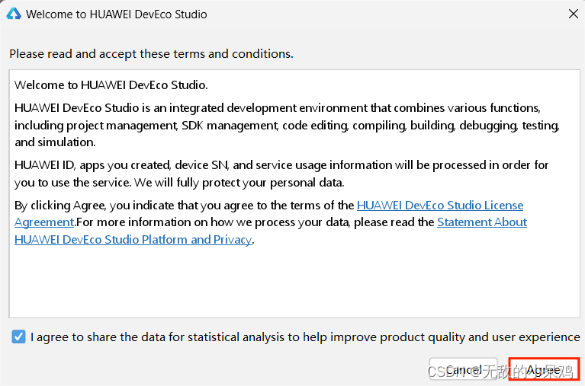Click the 'Agreement' link text on second line

click(x=44, y=222)
